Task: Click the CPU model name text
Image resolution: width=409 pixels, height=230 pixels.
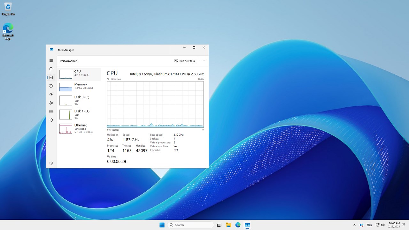Action: click(167, 74)
